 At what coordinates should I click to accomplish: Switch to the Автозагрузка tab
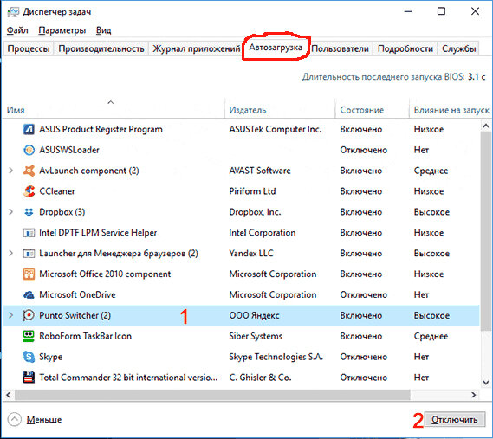[276, 48]
